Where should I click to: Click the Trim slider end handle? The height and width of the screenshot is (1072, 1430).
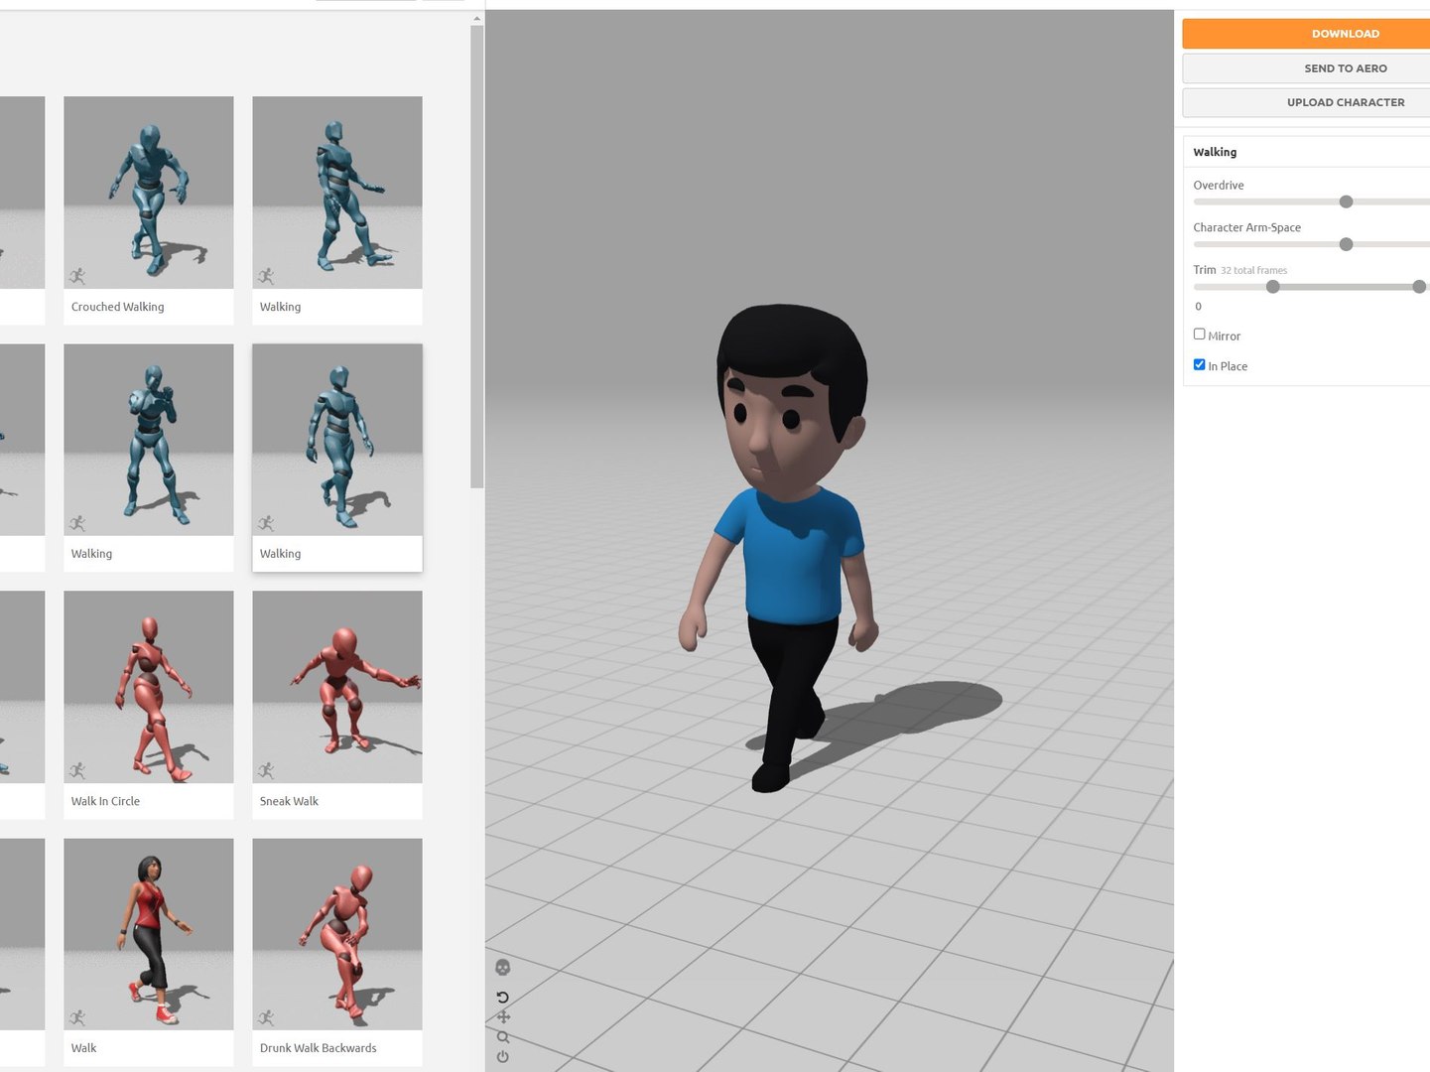click(x=1419, y=287)
